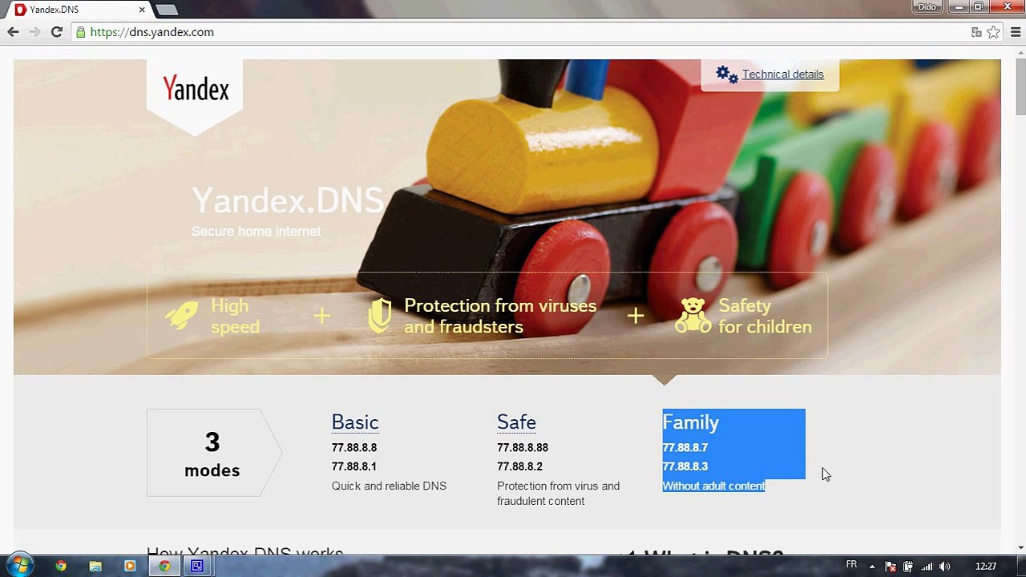
Task: Select the Yandex.DNS browser tab
Action: pos(80,10)
